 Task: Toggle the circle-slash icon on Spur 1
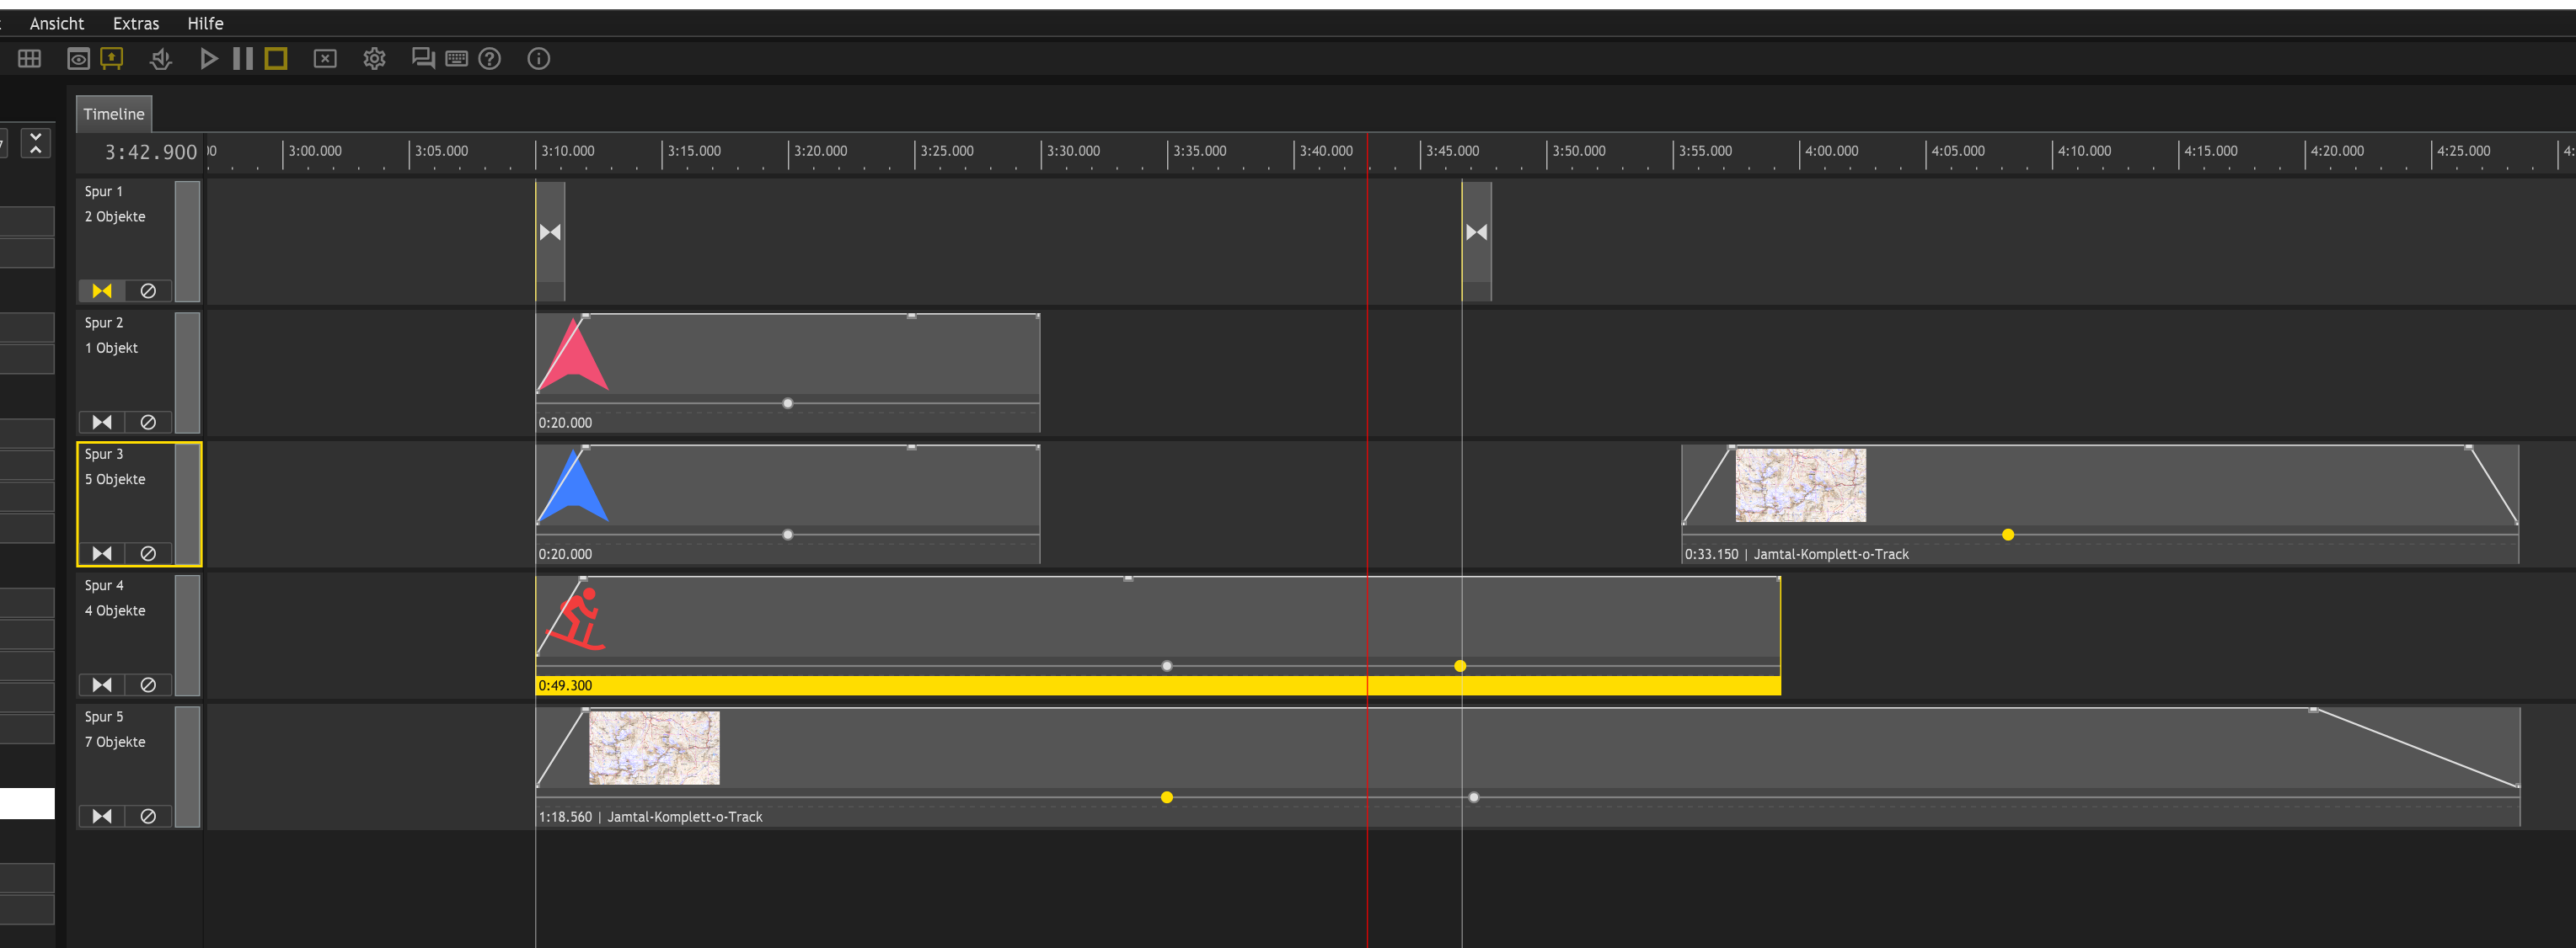point(148,290)
